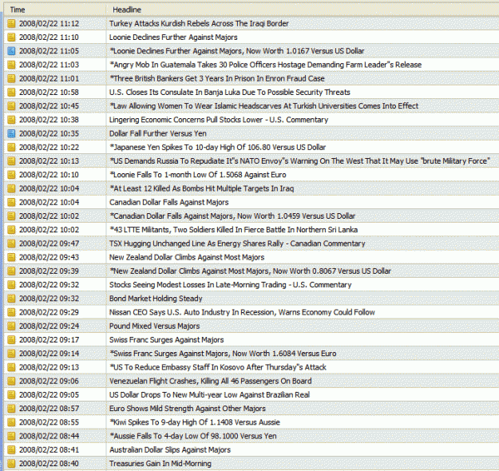Open headline Angry Mob In Guatemala Takes Hostages
This screenshot has height=471, width=499.
click(x=265, y=65)
